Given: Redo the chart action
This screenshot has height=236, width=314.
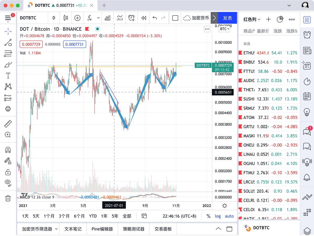Looking at the screenshot, I should [163, 18].
